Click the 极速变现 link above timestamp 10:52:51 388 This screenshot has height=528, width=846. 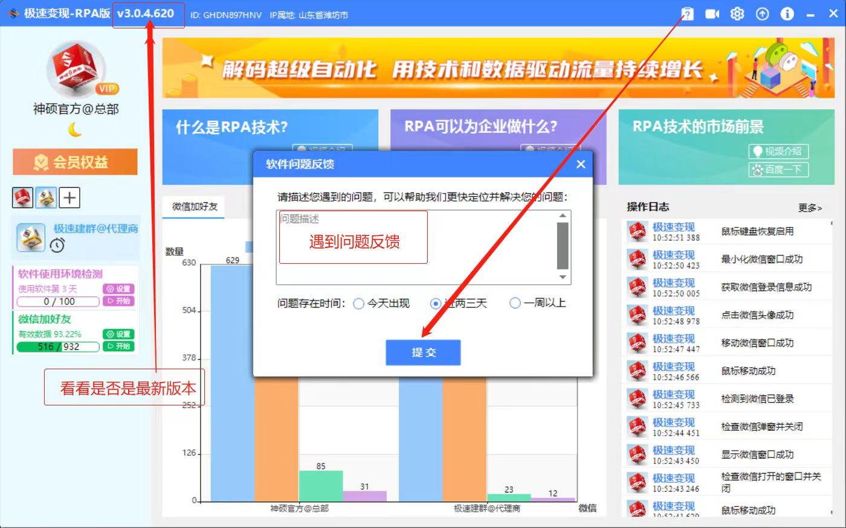click(x=674, y=227)
